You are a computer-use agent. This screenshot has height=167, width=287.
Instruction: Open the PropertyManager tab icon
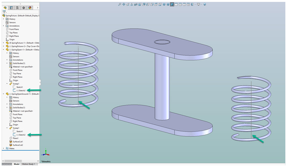[x=11, y=8]
